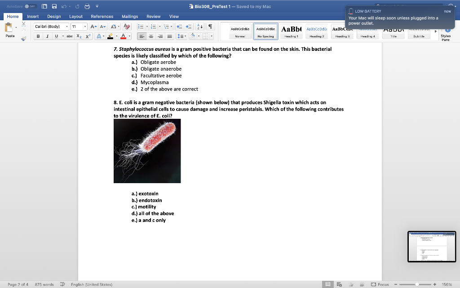460x288 pixels.
Task: Click the Focus mode button
Action: 380,284
